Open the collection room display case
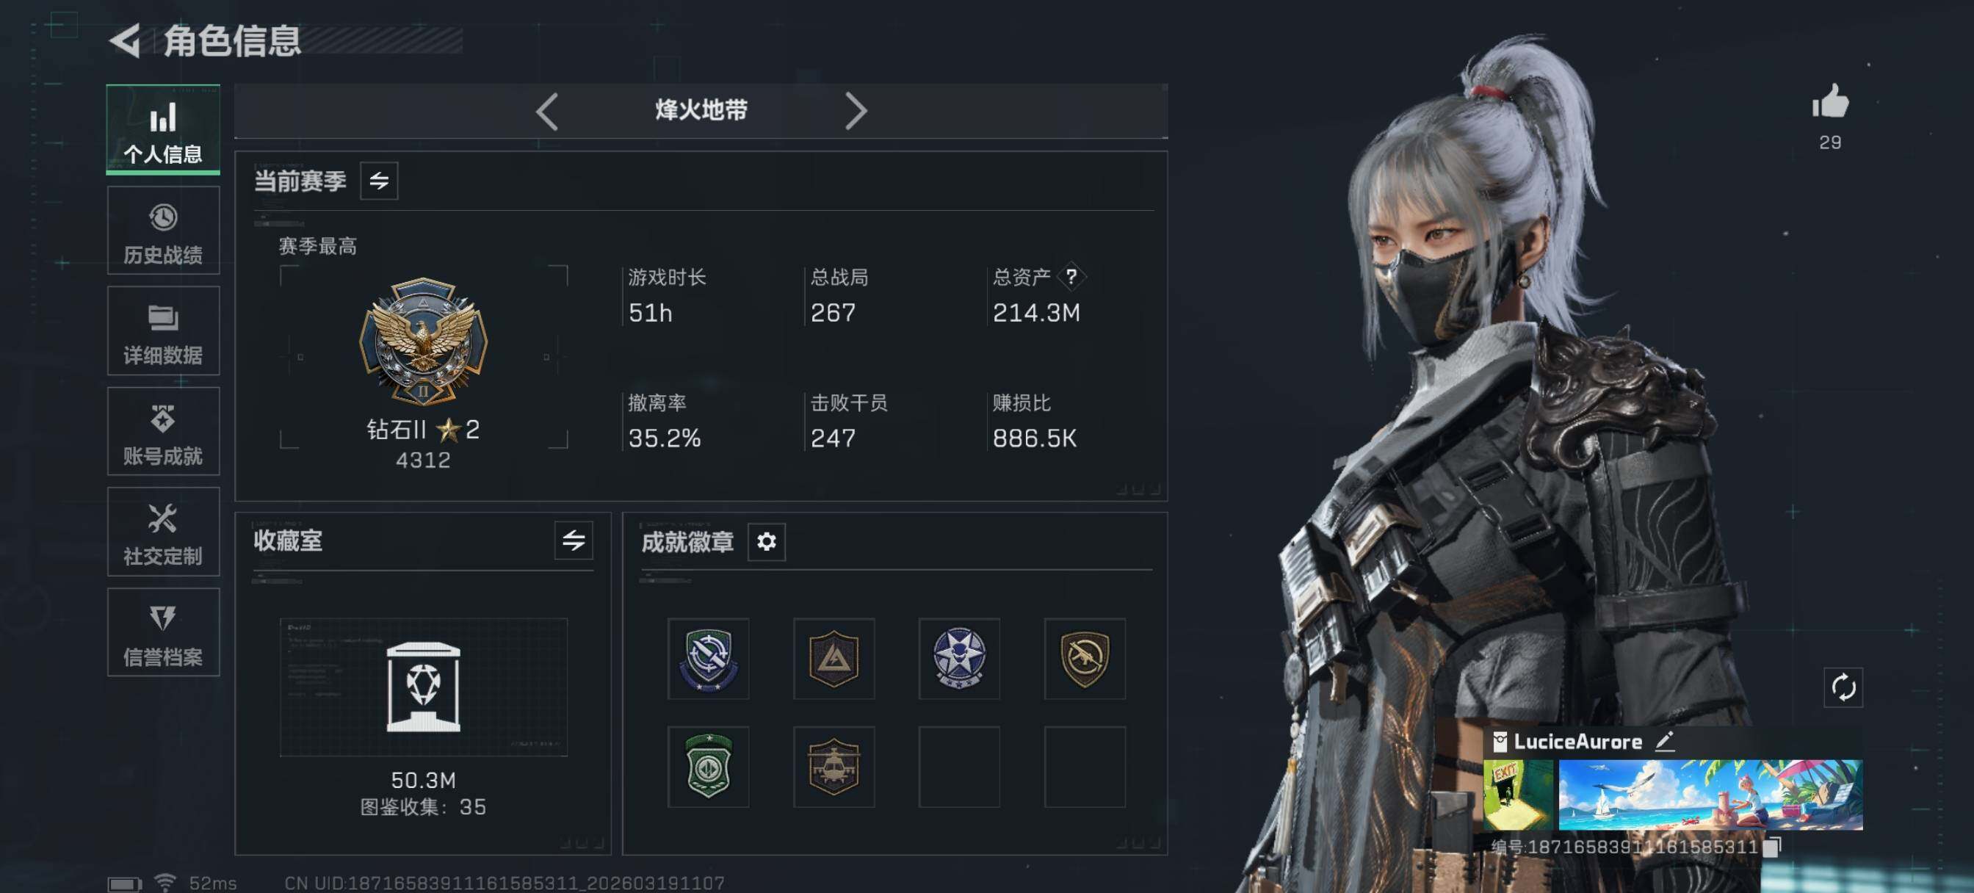 pyautogui.click(x=424, y=687)
